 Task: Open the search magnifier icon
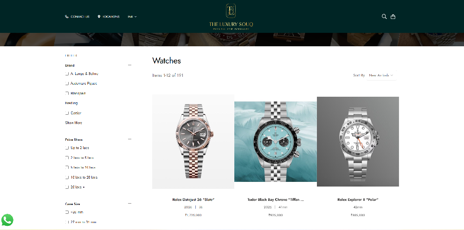pos(384,17)
